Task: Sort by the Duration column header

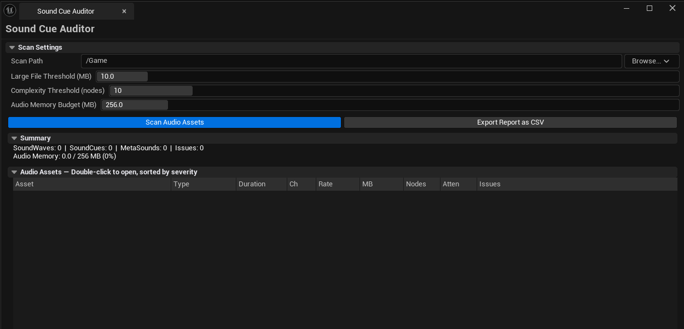Action: pos(262,184)
